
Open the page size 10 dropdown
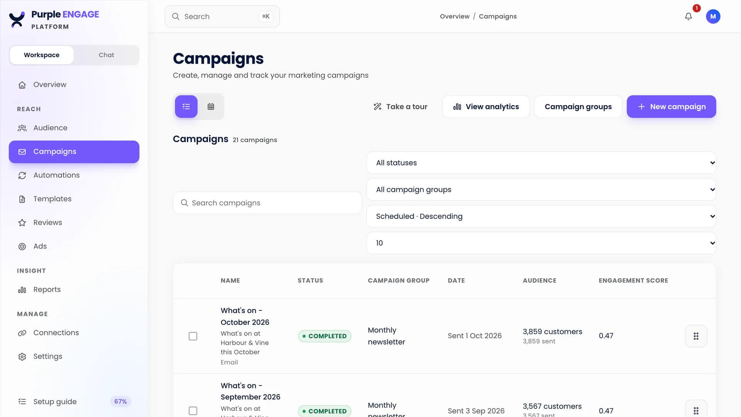point(541,243)
